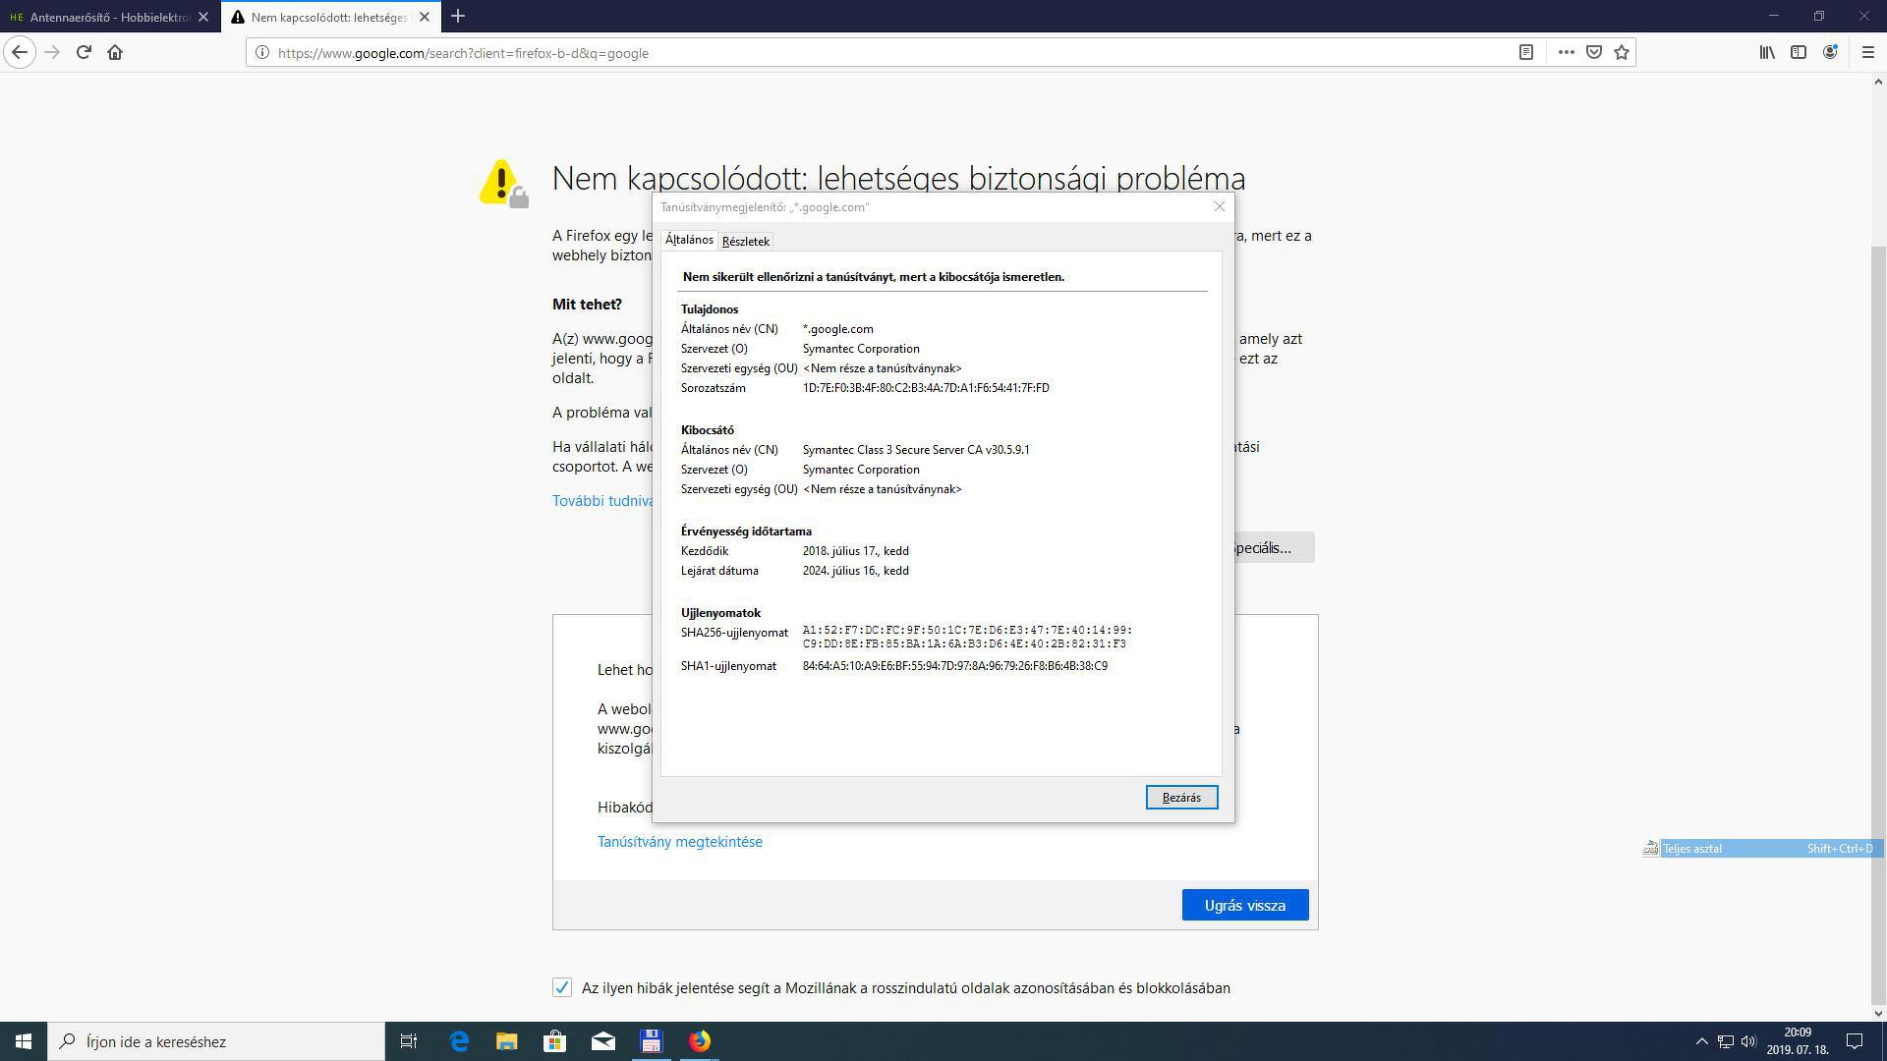
Task: Switch to the Részletek tab in certificate dialog
Action: click(746, 241)
